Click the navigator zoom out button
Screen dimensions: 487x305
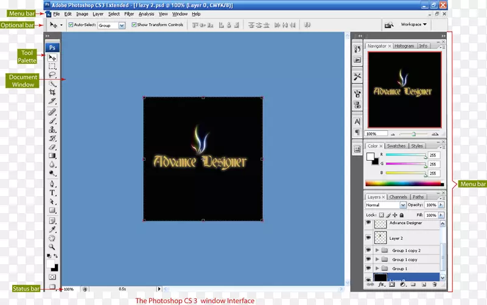pos(393,134)
